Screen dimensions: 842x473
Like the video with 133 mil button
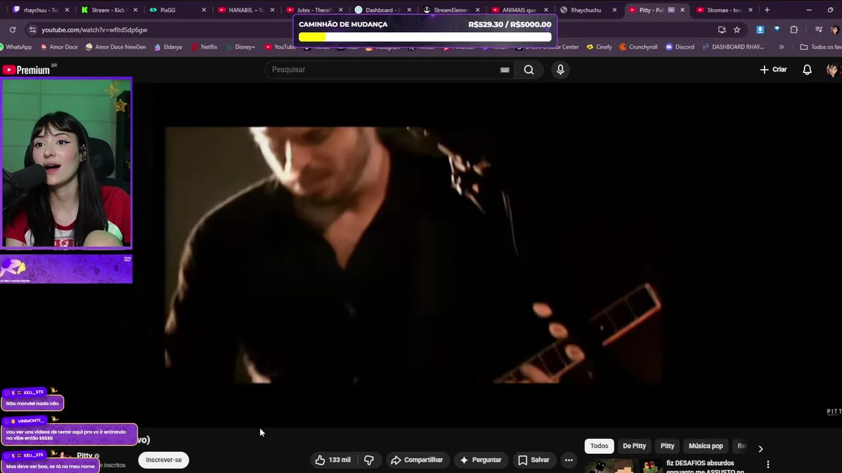coord(333,460)
